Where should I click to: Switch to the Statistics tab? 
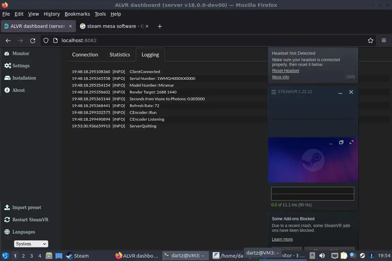tap(120, 55)
